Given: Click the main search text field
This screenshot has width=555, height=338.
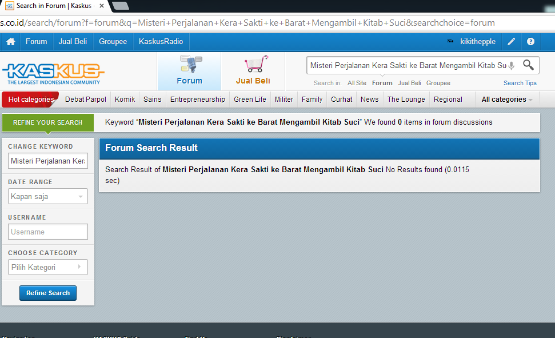Looking at the screenshot, I should pos(407,65).
